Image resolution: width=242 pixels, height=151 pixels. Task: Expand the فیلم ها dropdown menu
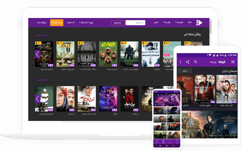(x=179, y=23)
